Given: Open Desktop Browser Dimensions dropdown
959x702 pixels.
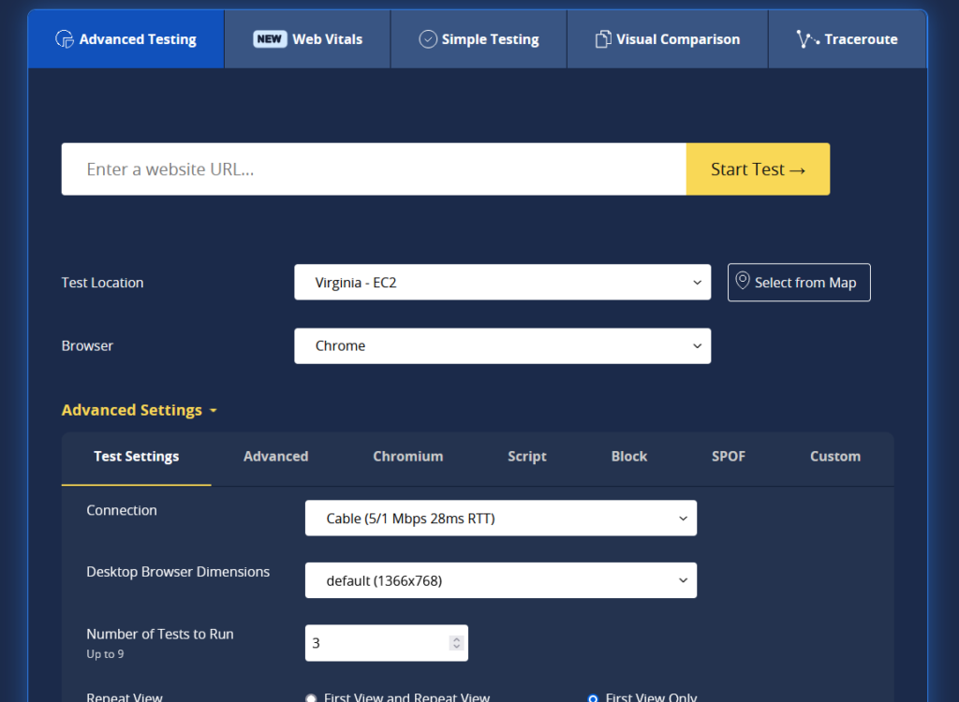Looking at the screenshot, I should tap(500, 580).
